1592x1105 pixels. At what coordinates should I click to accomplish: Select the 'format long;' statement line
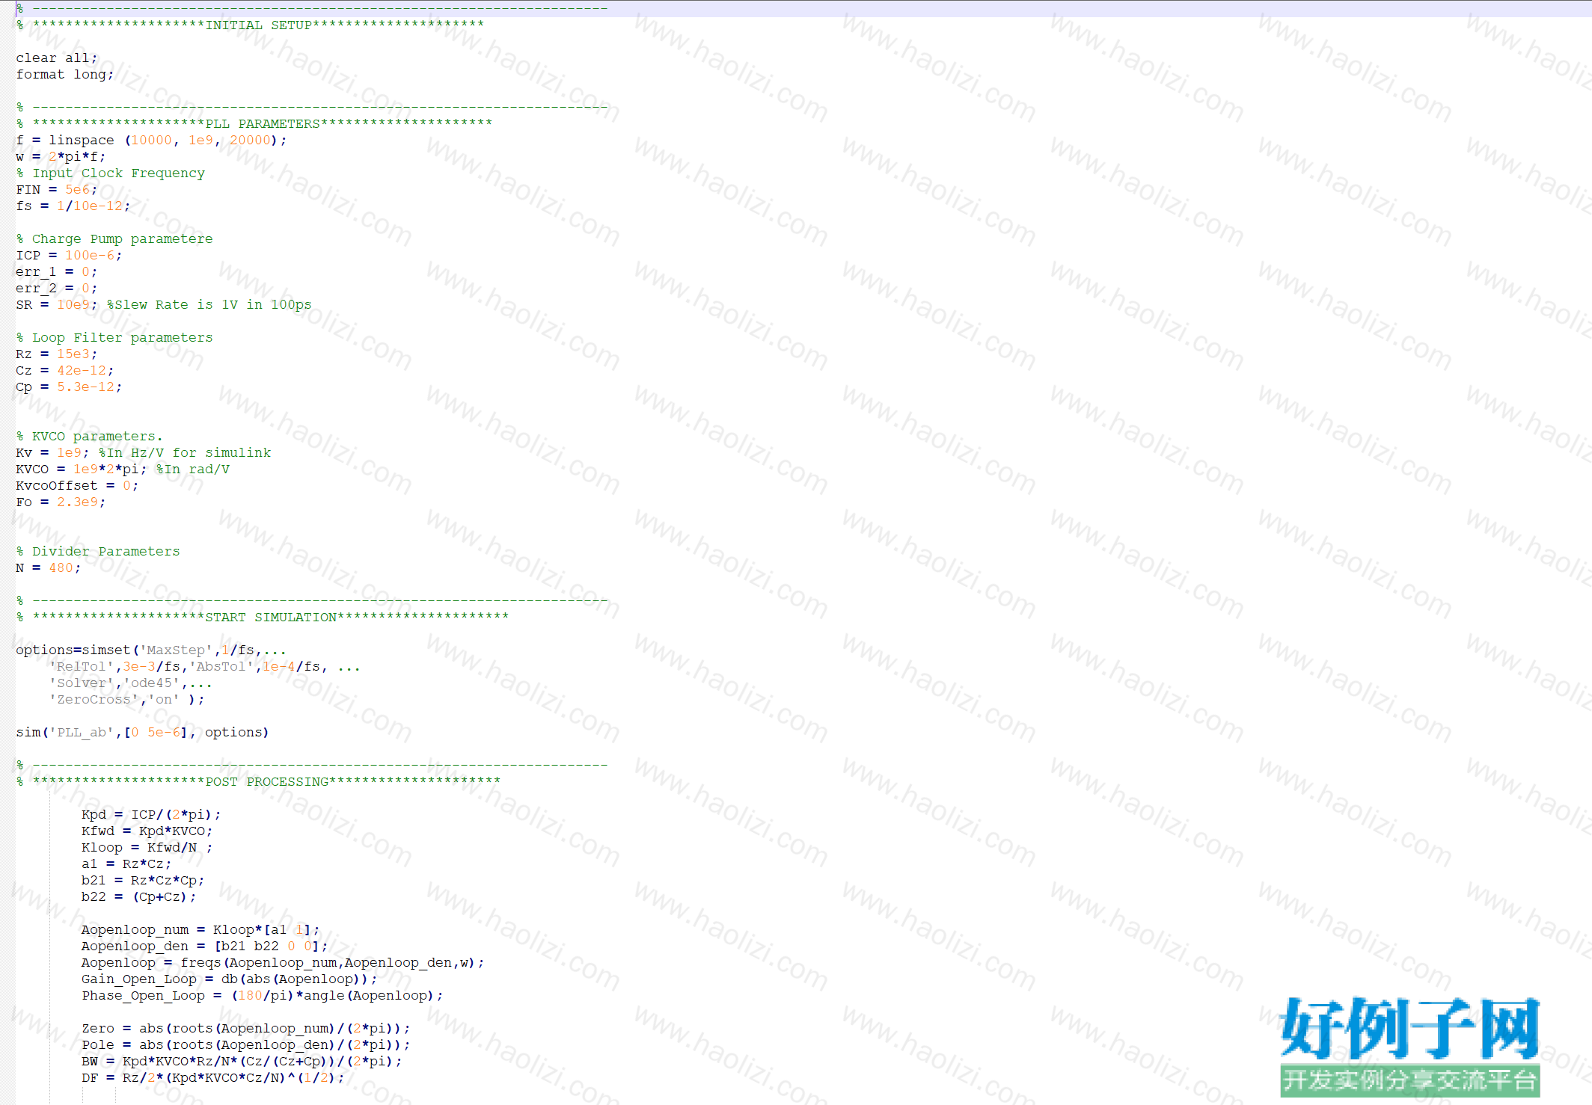(x=64, y=74)
